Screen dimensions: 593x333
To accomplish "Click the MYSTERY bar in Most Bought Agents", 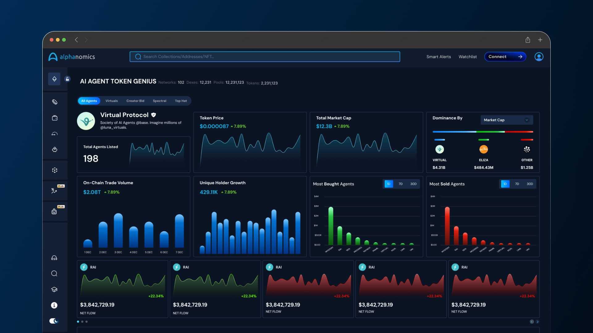I will (x=331, y=226).
